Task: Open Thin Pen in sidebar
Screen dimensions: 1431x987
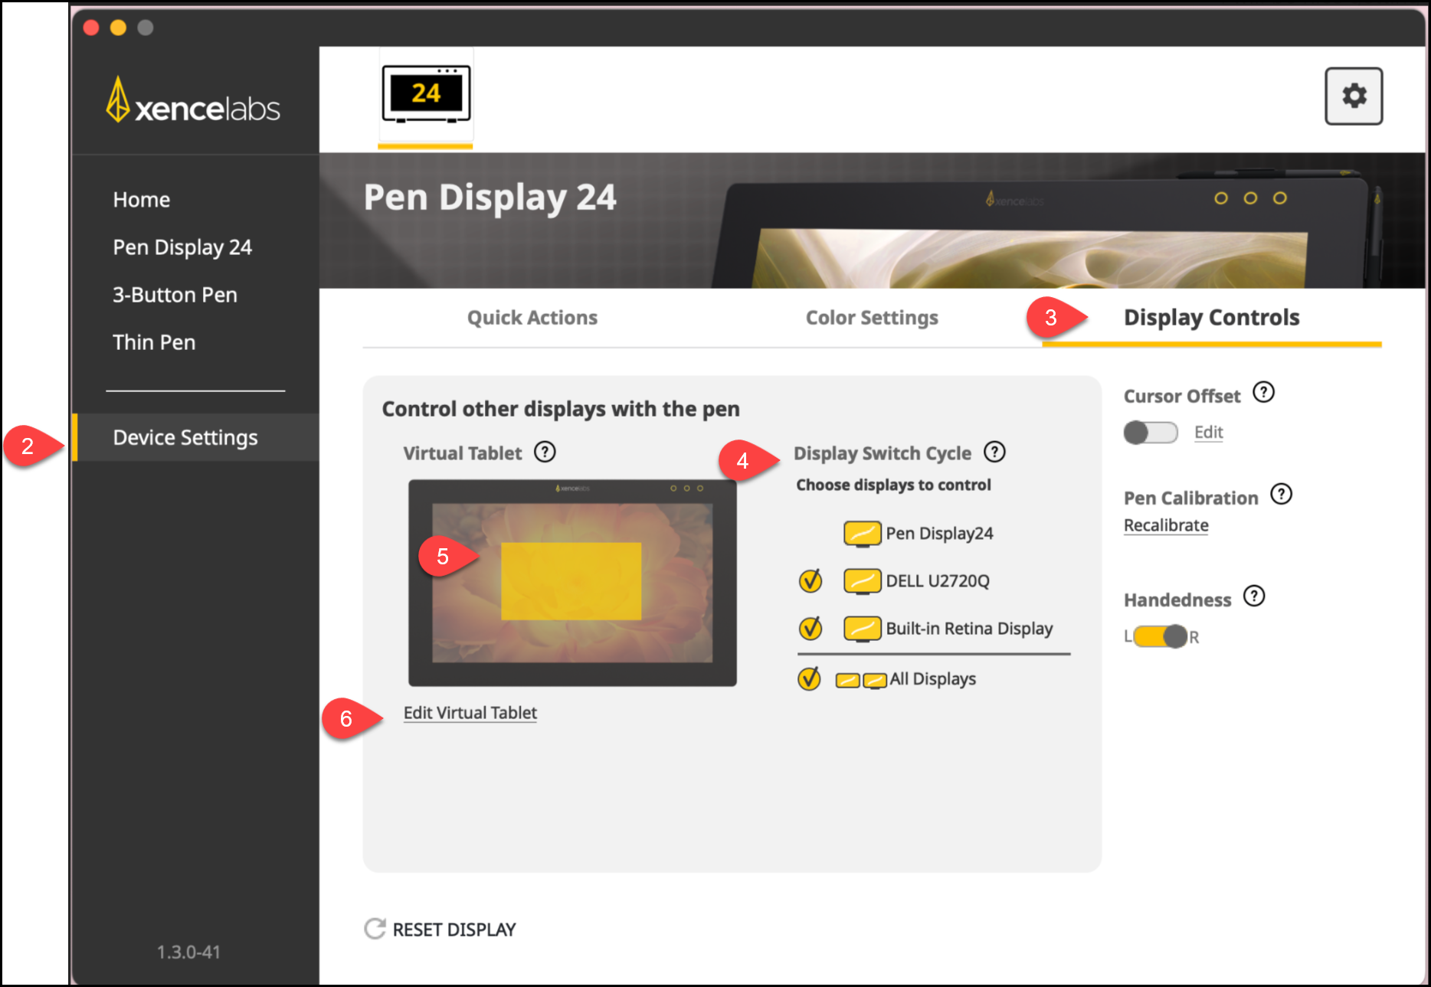Action: pyautogui.click(x=154, y=342)
